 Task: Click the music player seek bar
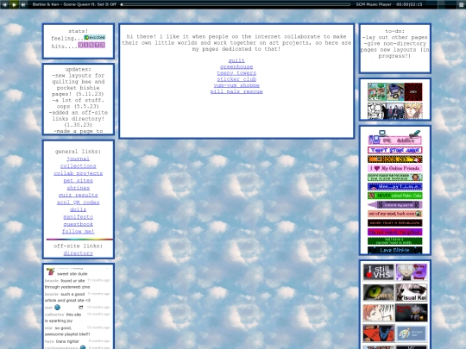236,4
